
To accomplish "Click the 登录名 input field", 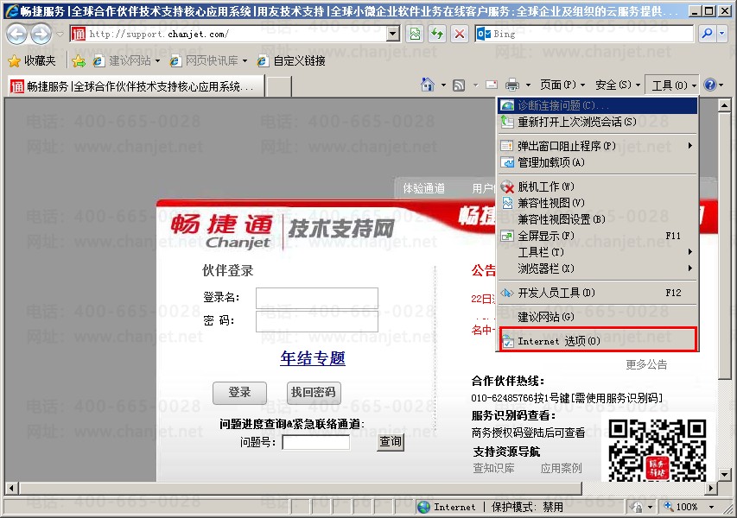I will point(317,298).
